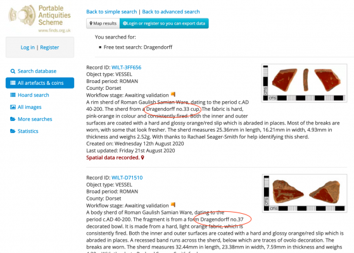
Task: Open record WILT-3FF656
Action: (127, 68)
